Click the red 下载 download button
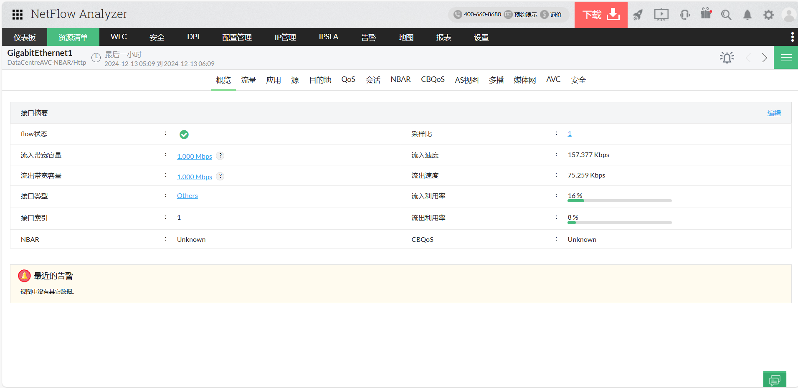 [601, 15]
